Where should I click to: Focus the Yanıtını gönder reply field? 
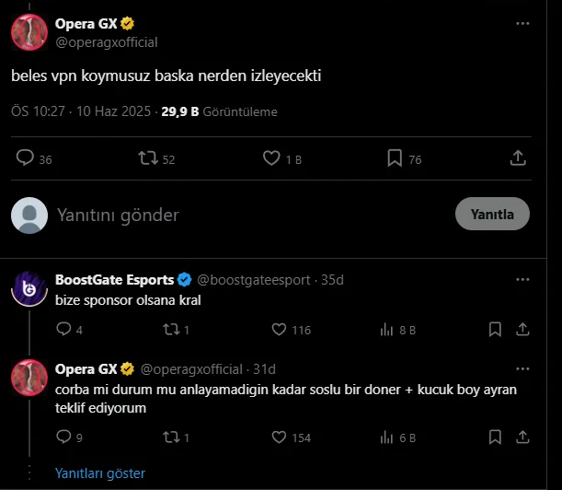[x=230, y=215]
